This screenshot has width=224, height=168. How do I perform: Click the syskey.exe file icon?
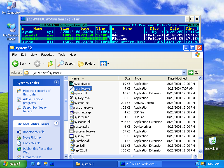pyautogui.click(x=72, y=98)
